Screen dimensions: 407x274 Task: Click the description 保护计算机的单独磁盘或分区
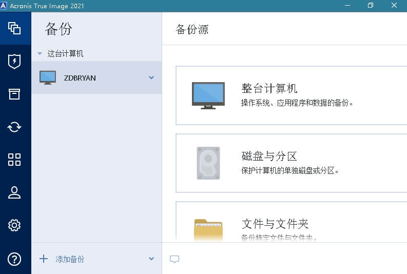click(x=290, y=170)
